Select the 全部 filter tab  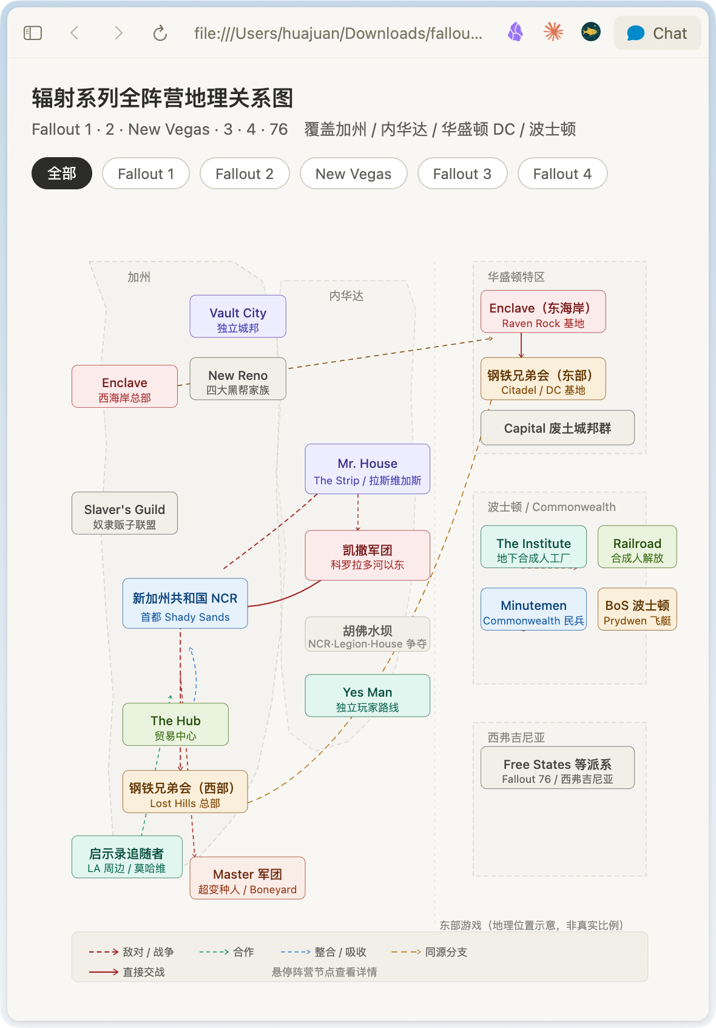62,174
